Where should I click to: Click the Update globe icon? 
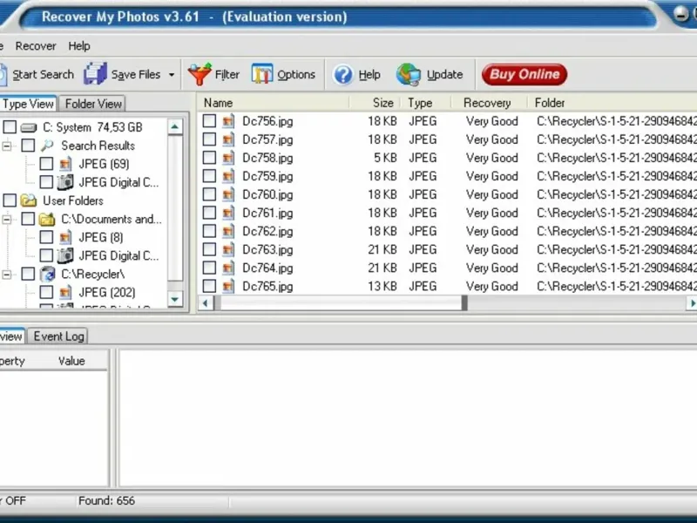(x=408, y=74)
